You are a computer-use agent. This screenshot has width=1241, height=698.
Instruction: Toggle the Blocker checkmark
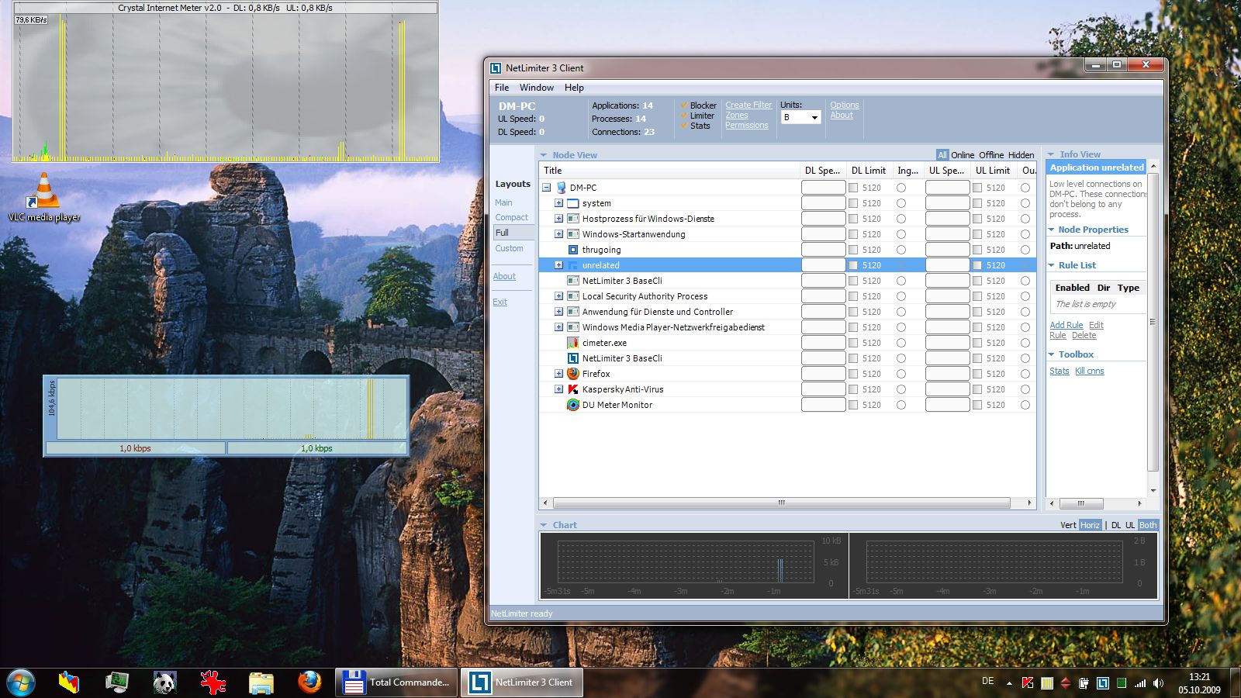[x=684, y=105]
